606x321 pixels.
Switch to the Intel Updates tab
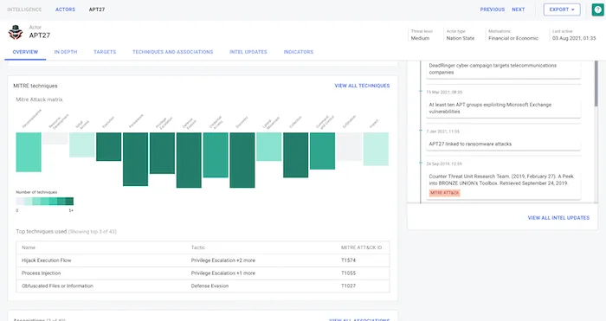click(248, 52)
